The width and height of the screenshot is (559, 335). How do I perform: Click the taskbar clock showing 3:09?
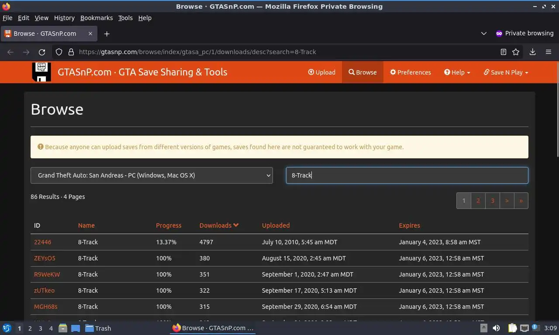[550, 328]
